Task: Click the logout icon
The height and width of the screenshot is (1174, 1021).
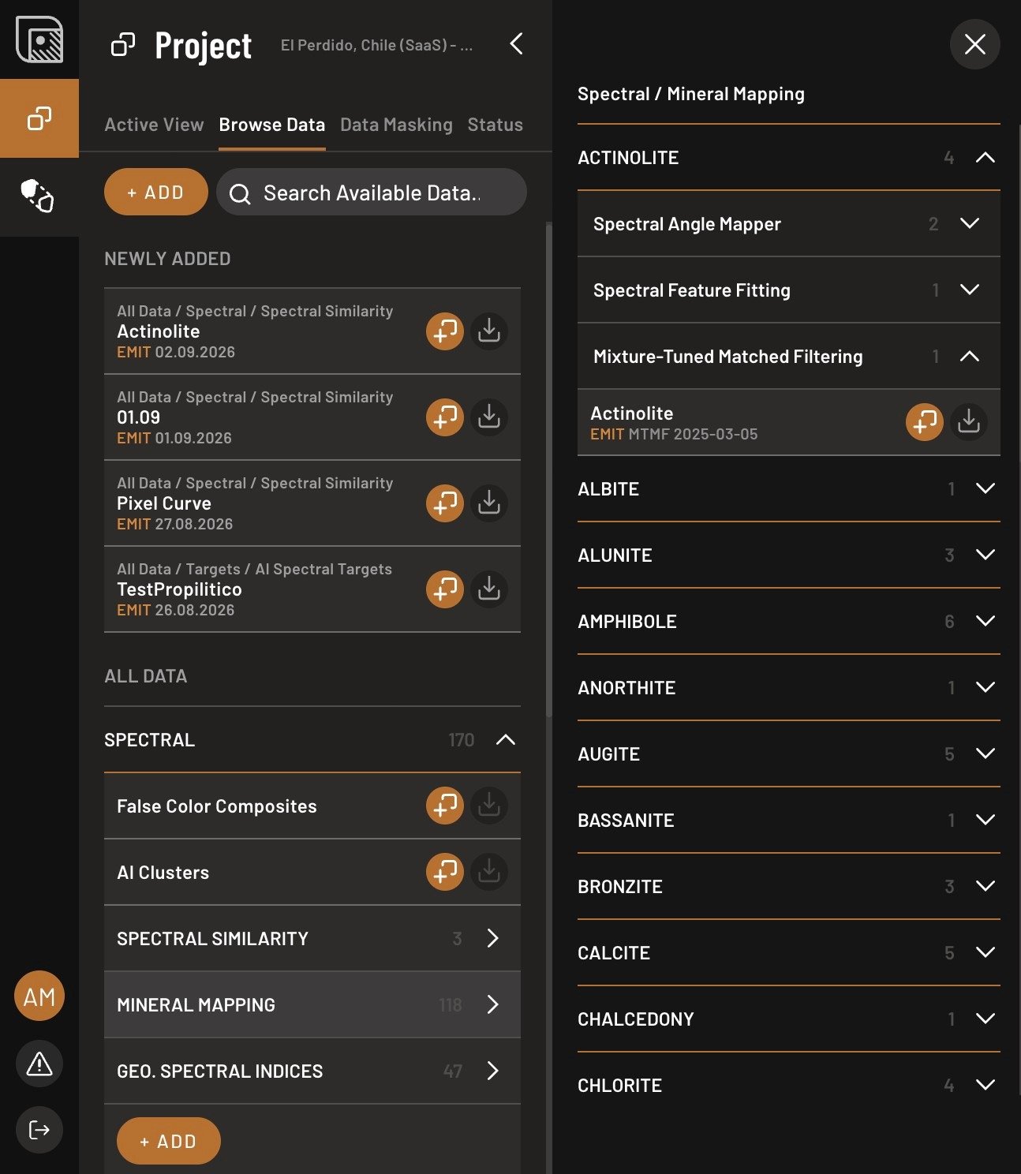Action: (39, 1130)
